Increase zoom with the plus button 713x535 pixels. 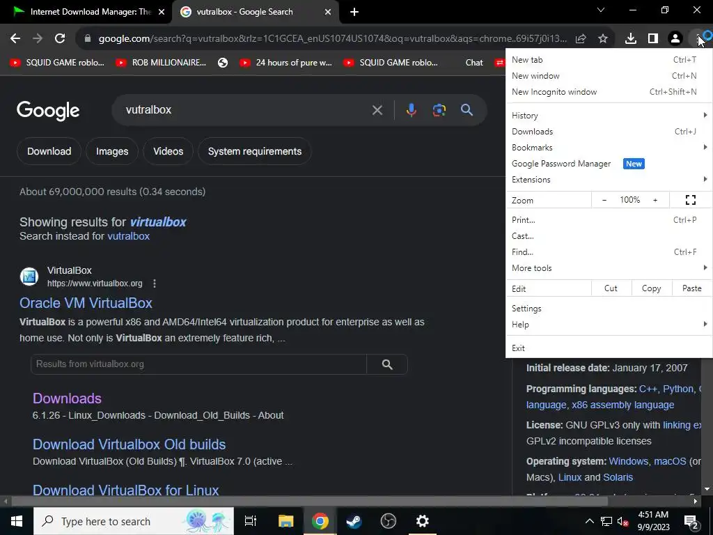pyautogui.click(x=655, y=200)
